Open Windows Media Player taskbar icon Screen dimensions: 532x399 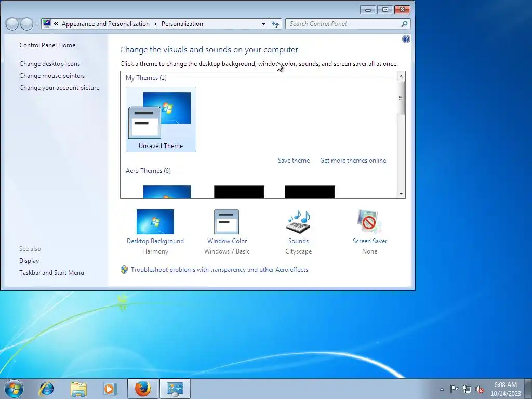(110, 389)
